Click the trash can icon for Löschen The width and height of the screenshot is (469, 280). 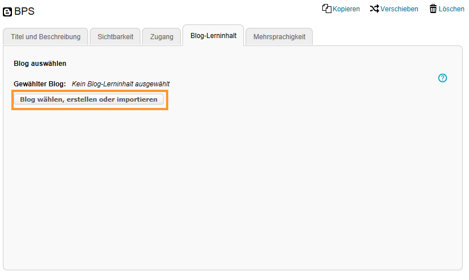[433, 9]
